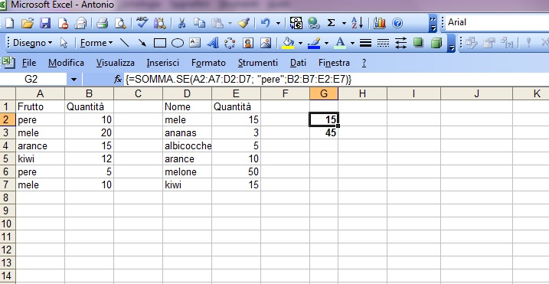549x284 pixels.
Task: Run the ABC spelling check
Action: [142, 22]
